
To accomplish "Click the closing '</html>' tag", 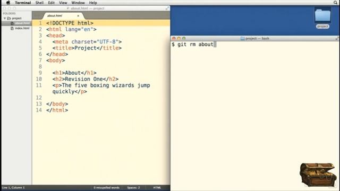I will (57, 110).
